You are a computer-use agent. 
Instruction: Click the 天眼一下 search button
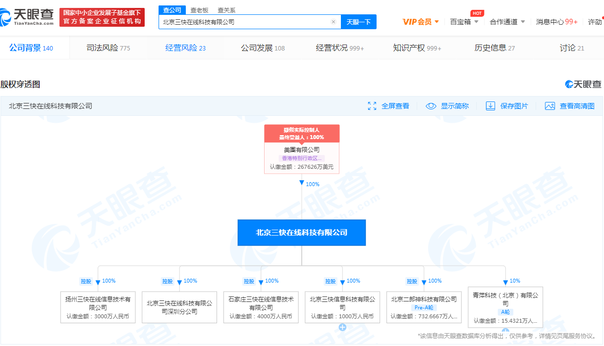pyautogui.click(x=359, y=22)
